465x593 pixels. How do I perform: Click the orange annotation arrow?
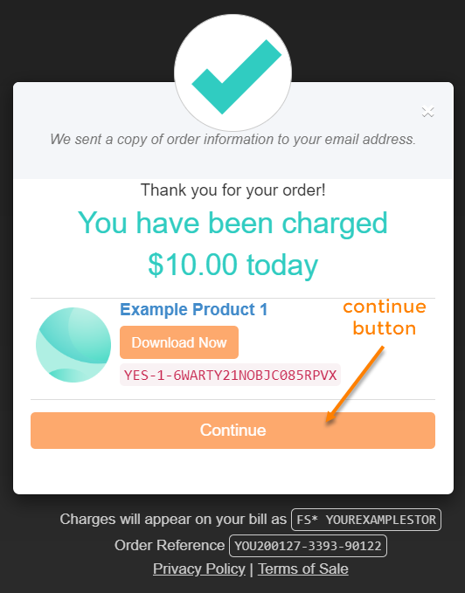tap(355, 384)
